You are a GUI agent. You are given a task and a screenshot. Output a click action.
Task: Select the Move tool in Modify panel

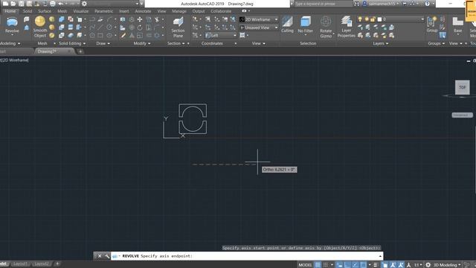pyautogui.click(x=140, y=19)
